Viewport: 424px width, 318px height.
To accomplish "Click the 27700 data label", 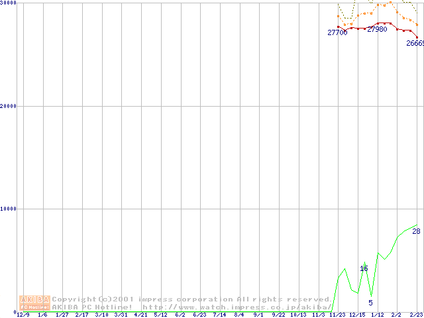I will pos(337,32).
